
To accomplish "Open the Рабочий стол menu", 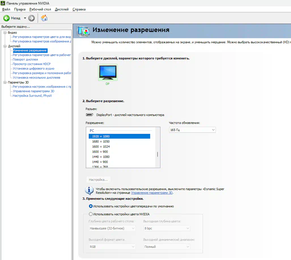I will (x=40, y=9).
